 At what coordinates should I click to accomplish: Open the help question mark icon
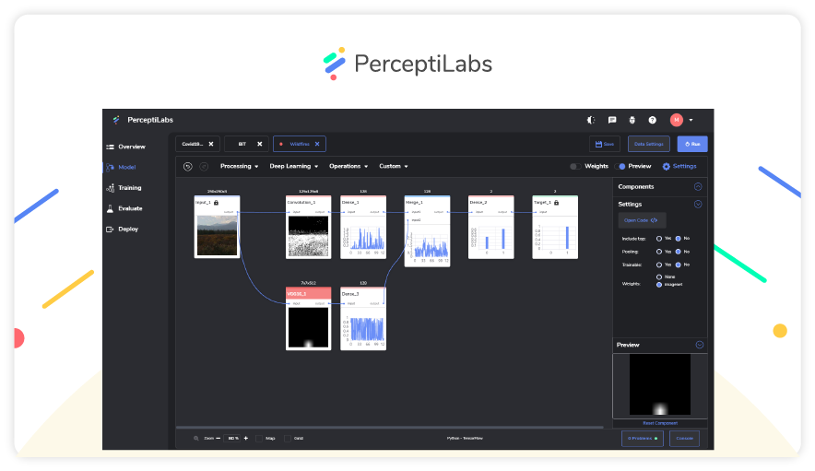pyautogui.click(x=653, y=120)
